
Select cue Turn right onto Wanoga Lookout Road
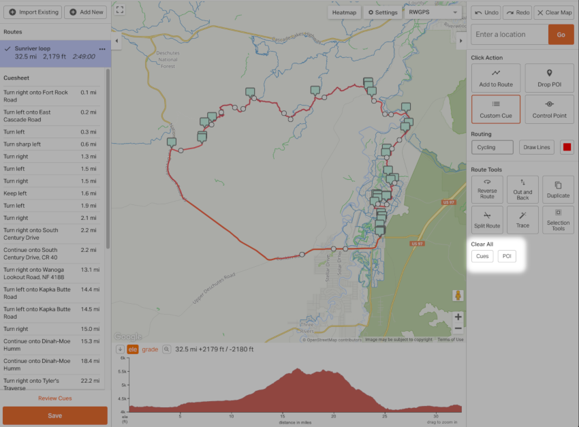[52, 274]
